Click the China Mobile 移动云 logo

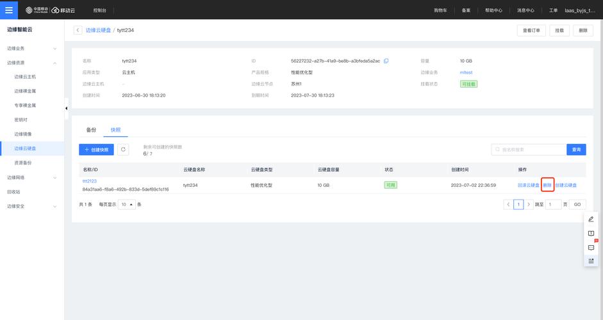(51, 10)
